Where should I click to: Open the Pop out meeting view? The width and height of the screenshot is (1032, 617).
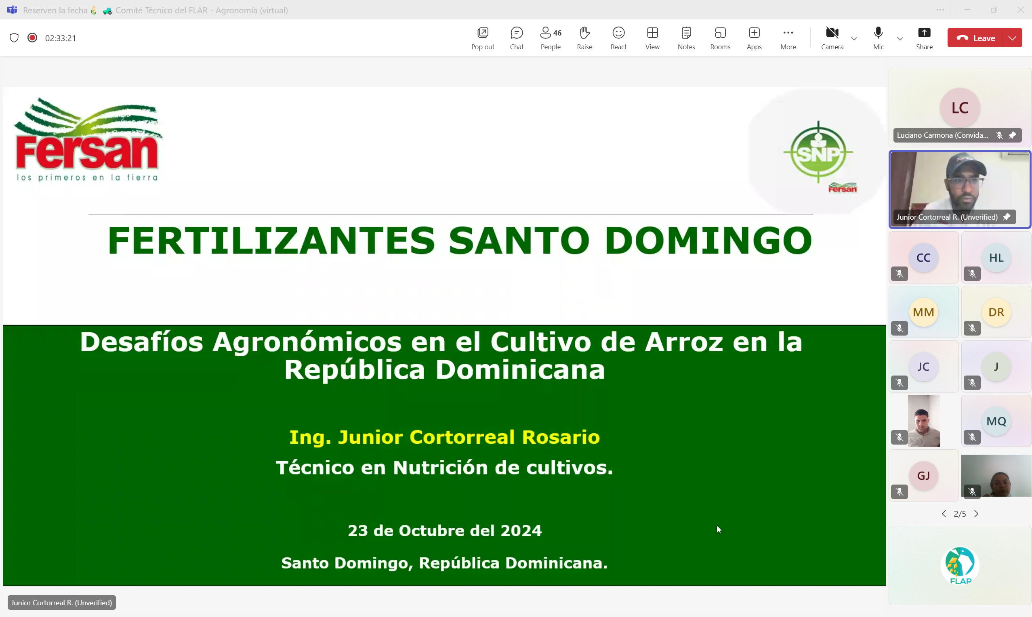[483, 38]
